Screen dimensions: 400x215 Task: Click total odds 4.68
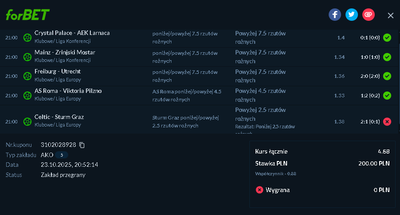[384, 152]
